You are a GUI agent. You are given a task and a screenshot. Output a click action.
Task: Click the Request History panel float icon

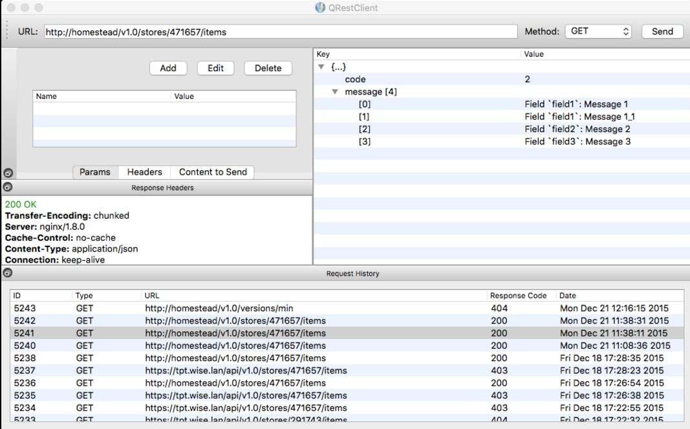point(8,273)
